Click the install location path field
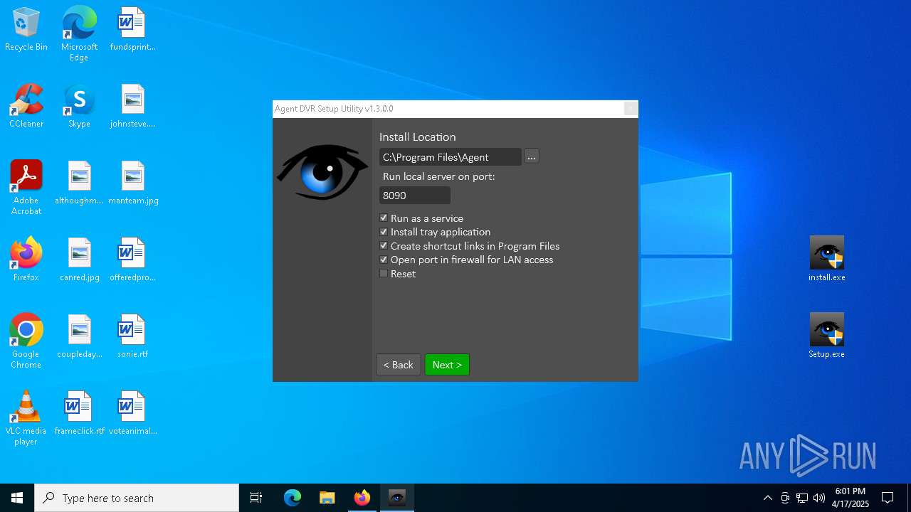This screenshot has width=911, height=512. coord(451,157)
